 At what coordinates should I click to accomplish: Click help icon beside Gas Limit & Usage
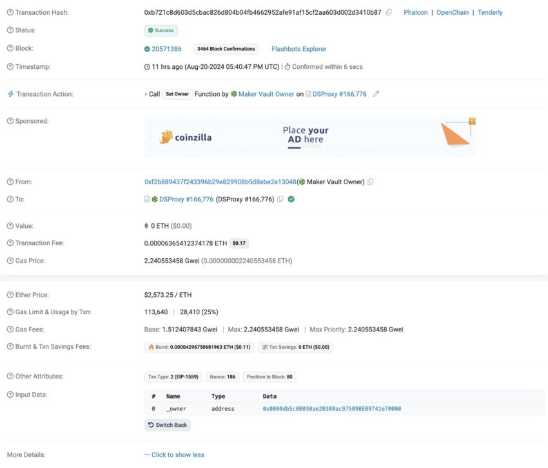(x=10, y=312)
